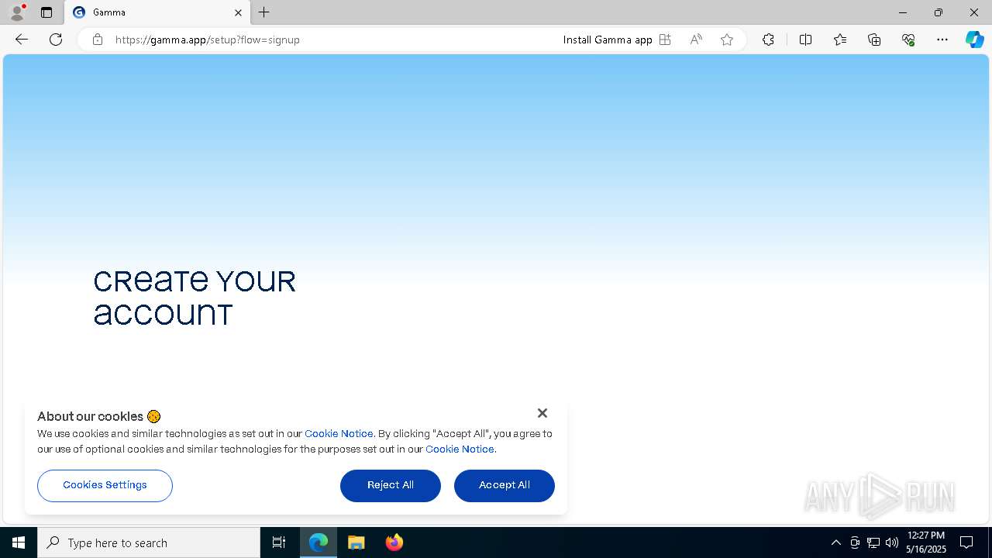Open the tab actions menu
The width and height of the screenshot is (992, 558).
[46, 12]
